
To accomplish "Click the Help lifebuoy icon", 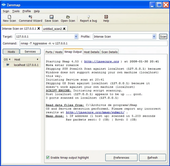I will (x=106, y=17).
